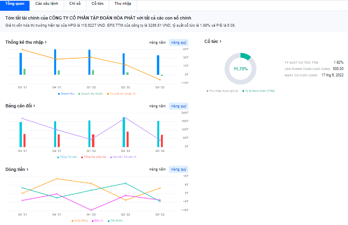
Task: Select Hàng quý for Bảng cân đối
Action: pyautogui.click(x=179, y=106)
